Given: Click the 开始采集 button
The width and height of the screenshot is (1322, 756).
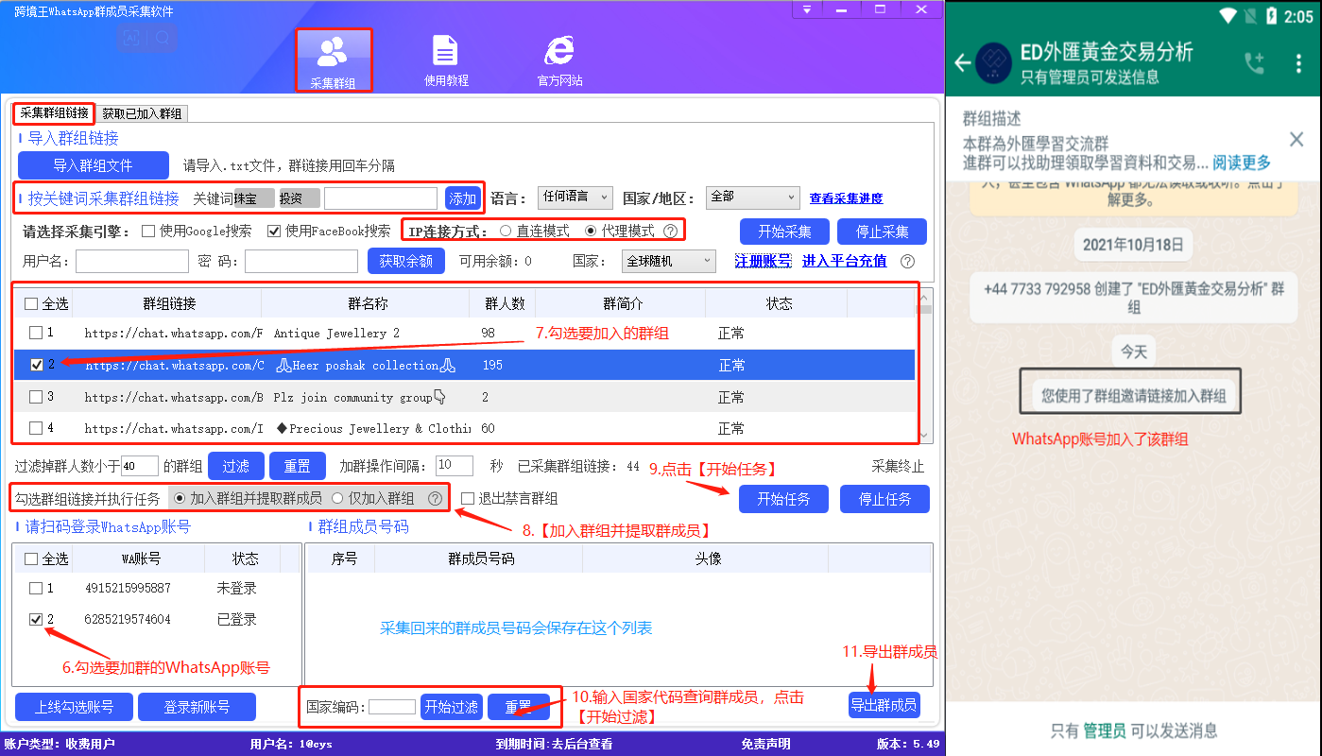Looking at the screenshot, I should coord(784,232).
